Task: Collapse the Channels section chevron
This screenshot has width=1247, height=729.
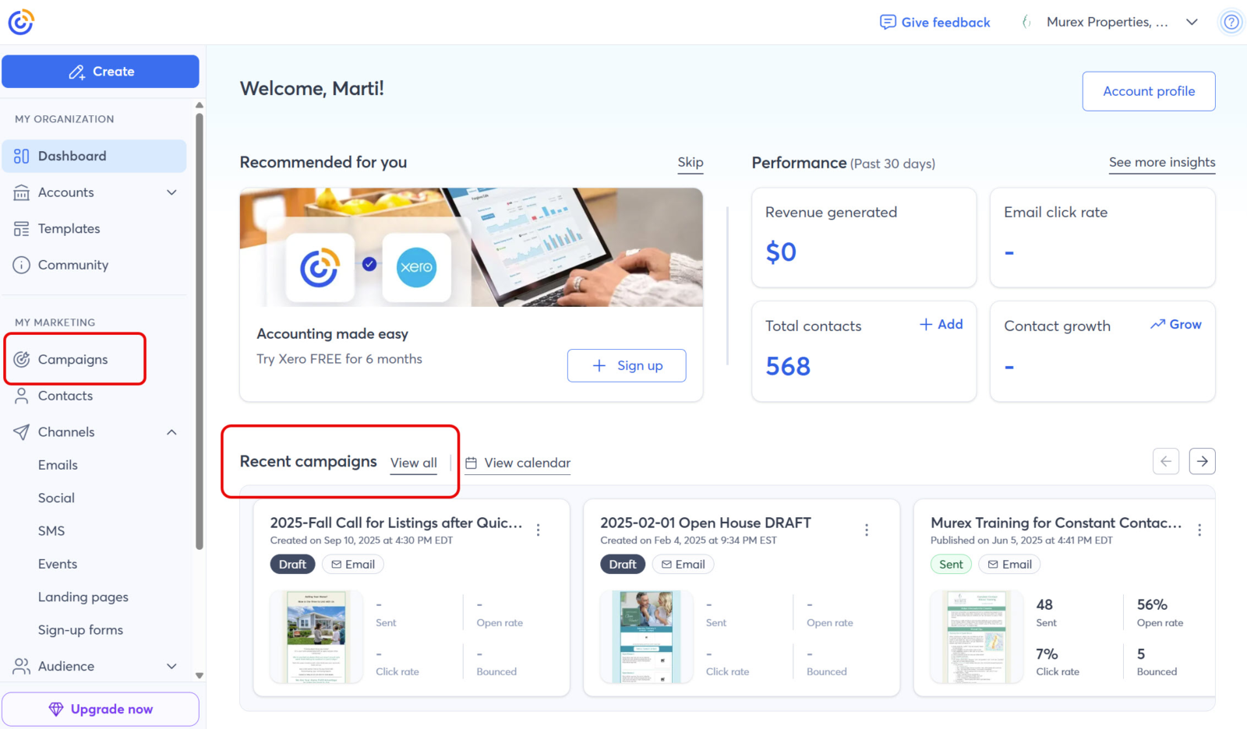Action: (171, 432)
